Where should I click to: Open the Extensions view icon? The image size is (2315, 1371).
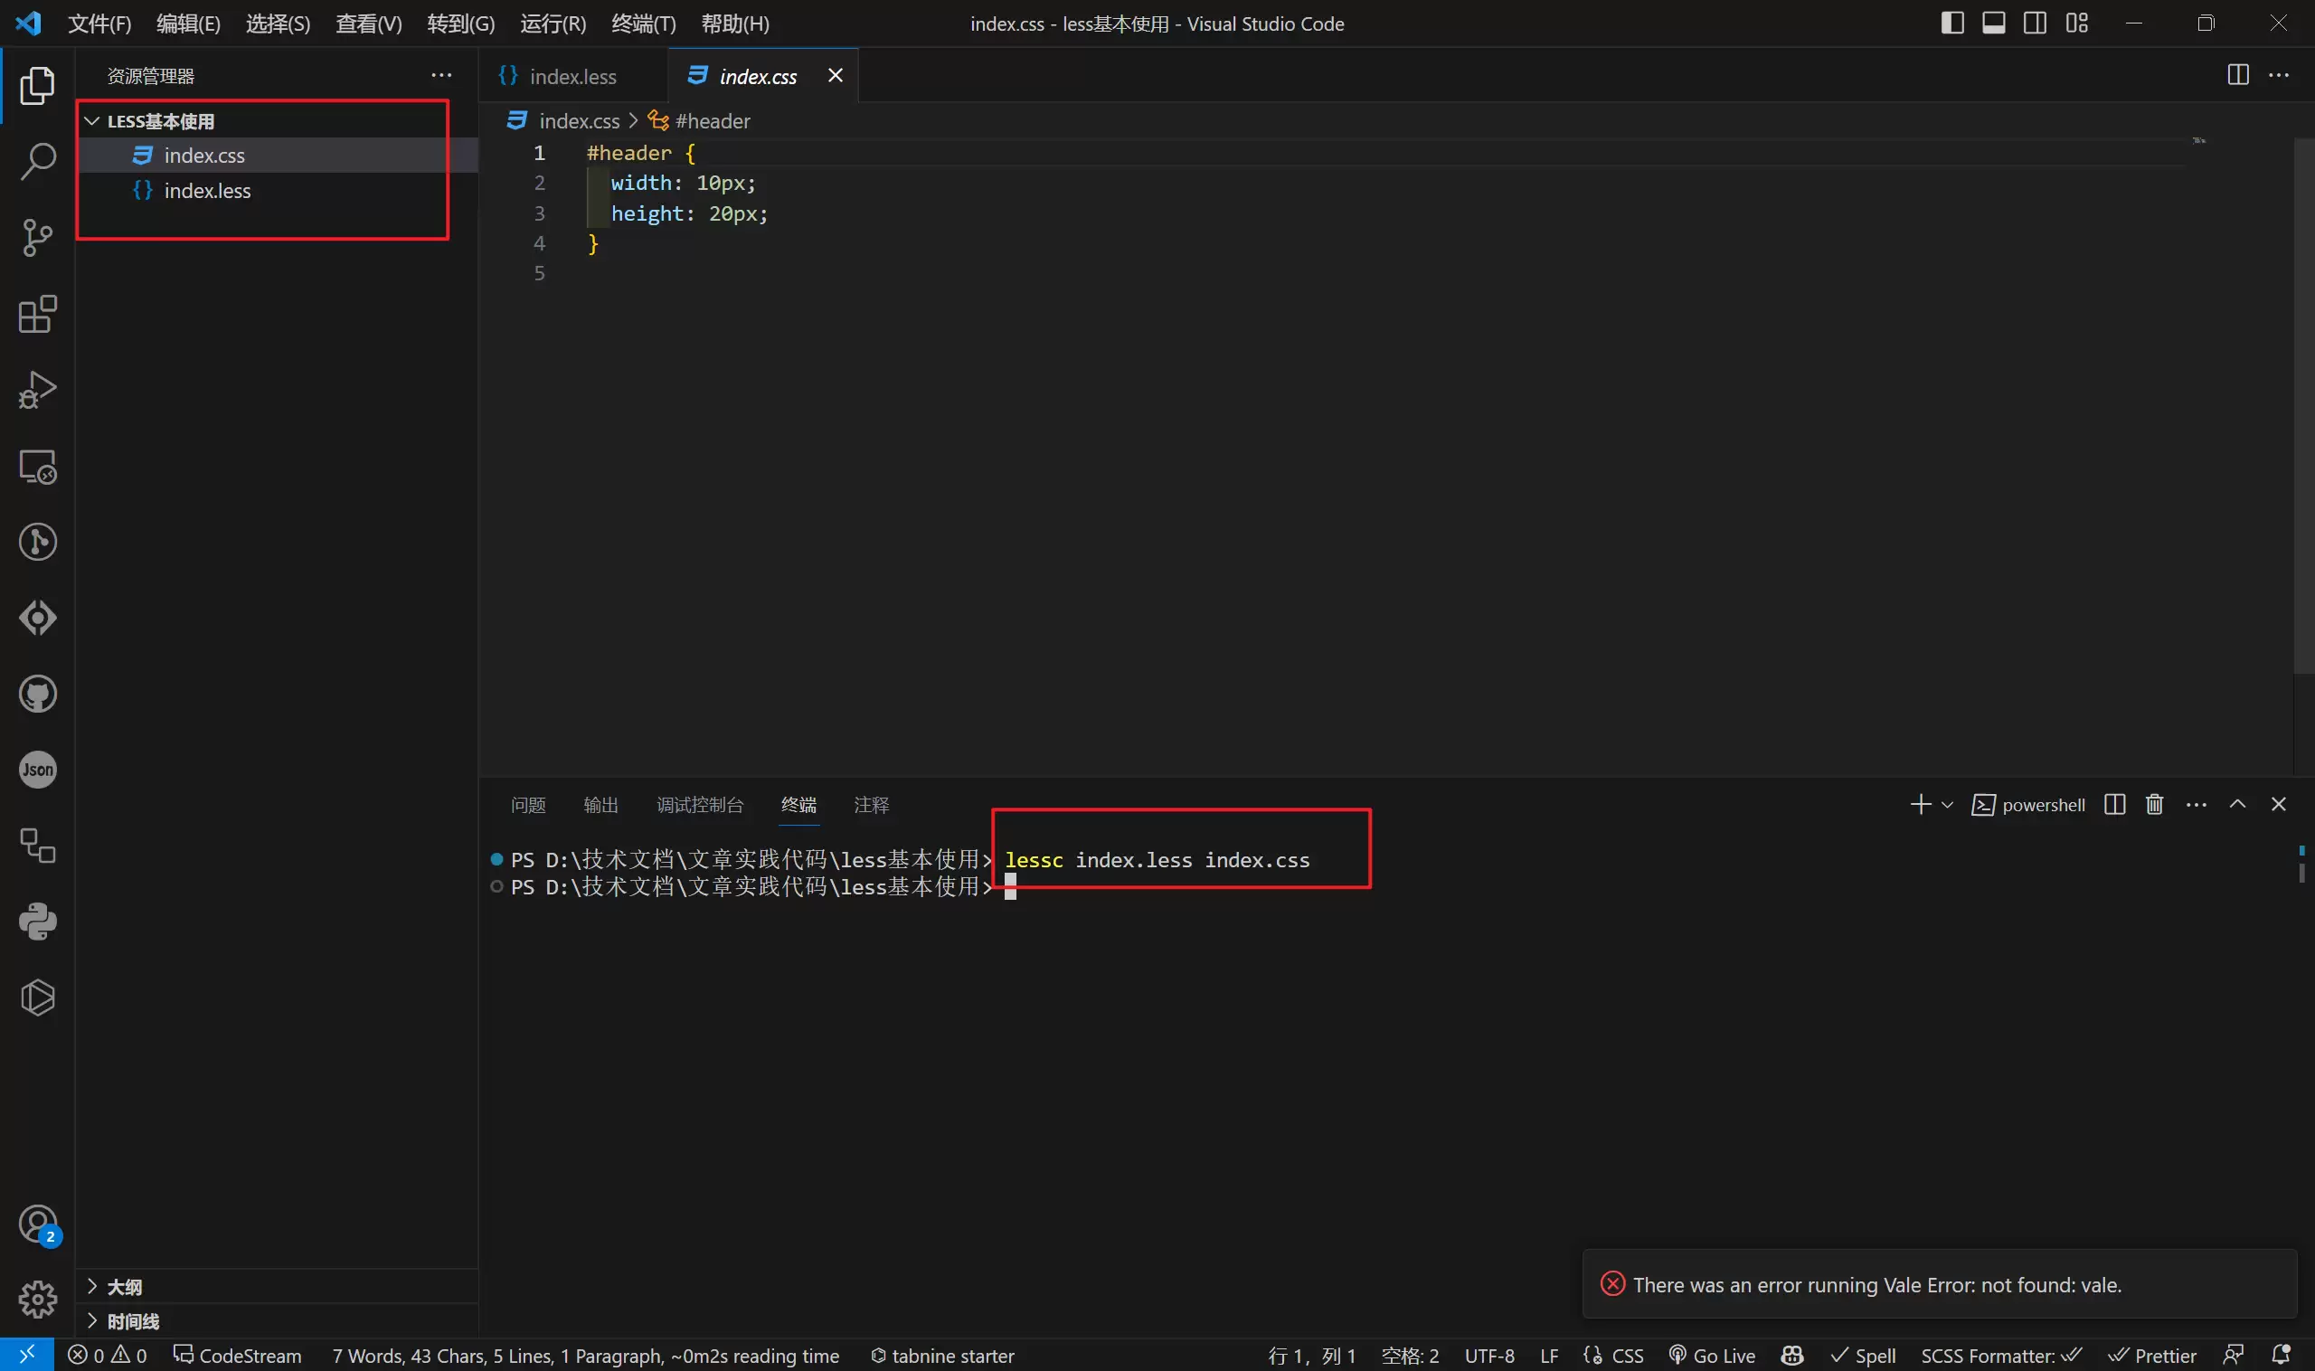pyautogui.click(x=37, y=314)
